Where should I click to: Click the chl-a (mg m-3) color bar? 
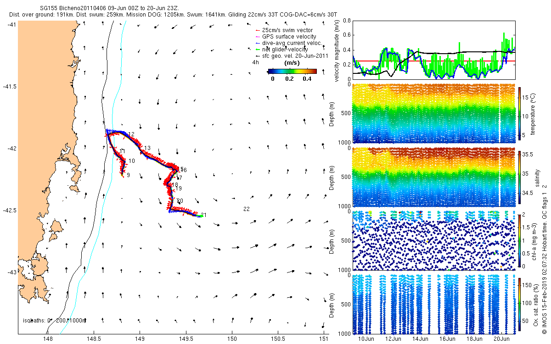(520, 240)
